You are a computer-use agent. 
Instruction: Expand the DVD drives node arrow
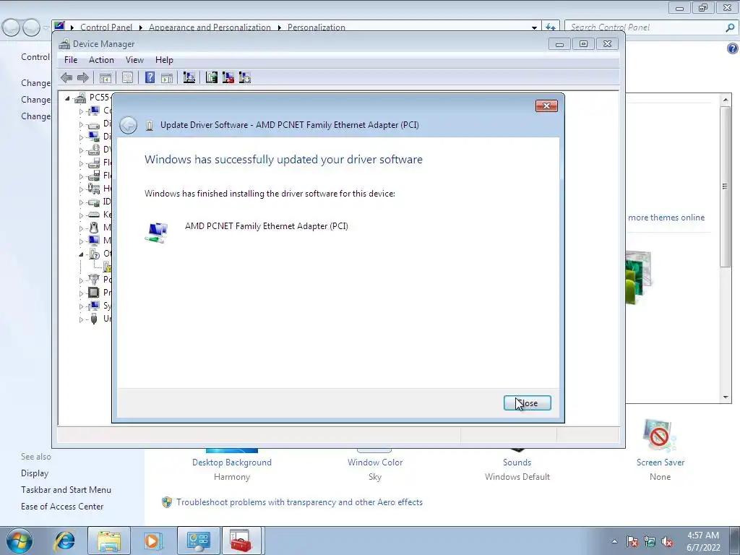click(x=81, y=150)
